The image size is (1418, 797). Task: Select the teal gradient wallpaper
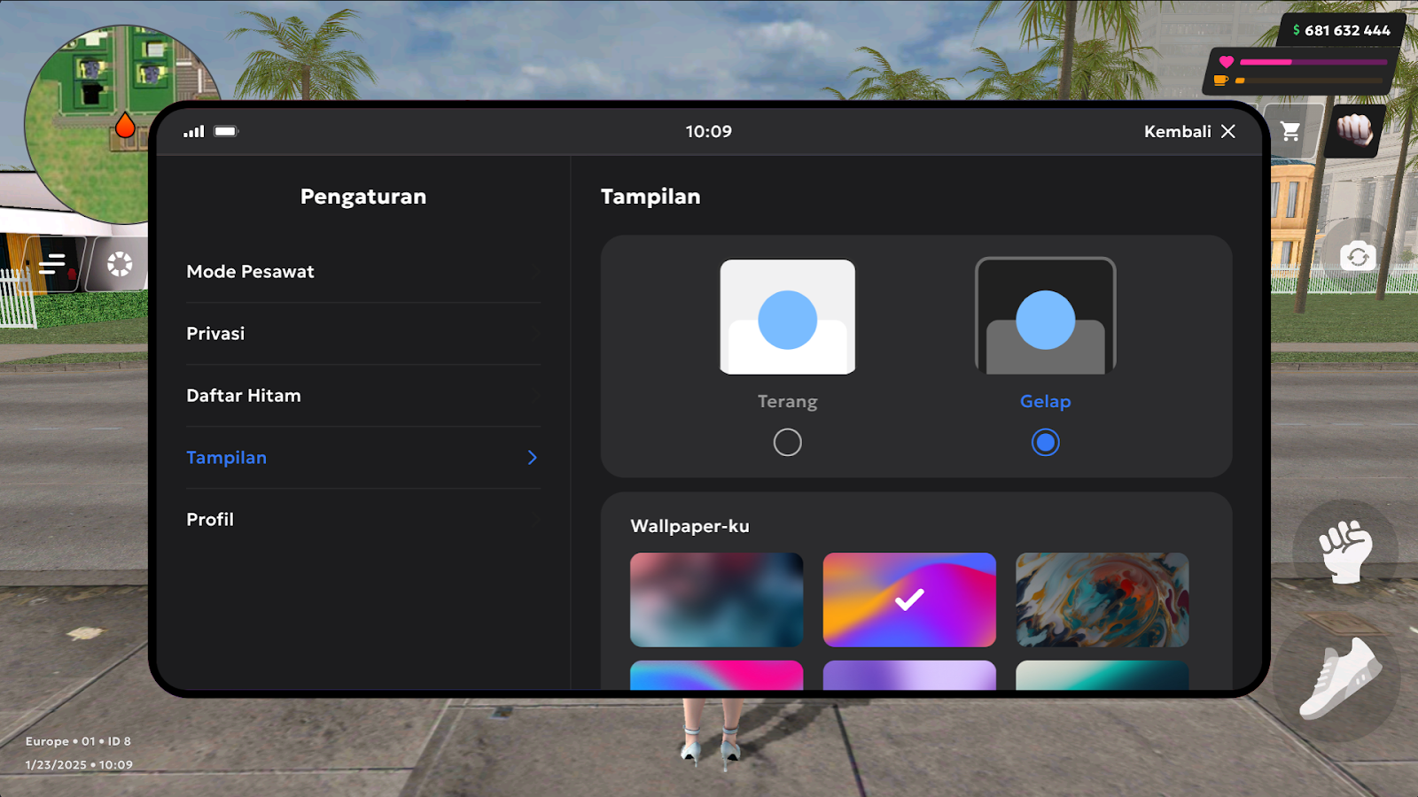pyautogui.click(x=1102, y=675)
